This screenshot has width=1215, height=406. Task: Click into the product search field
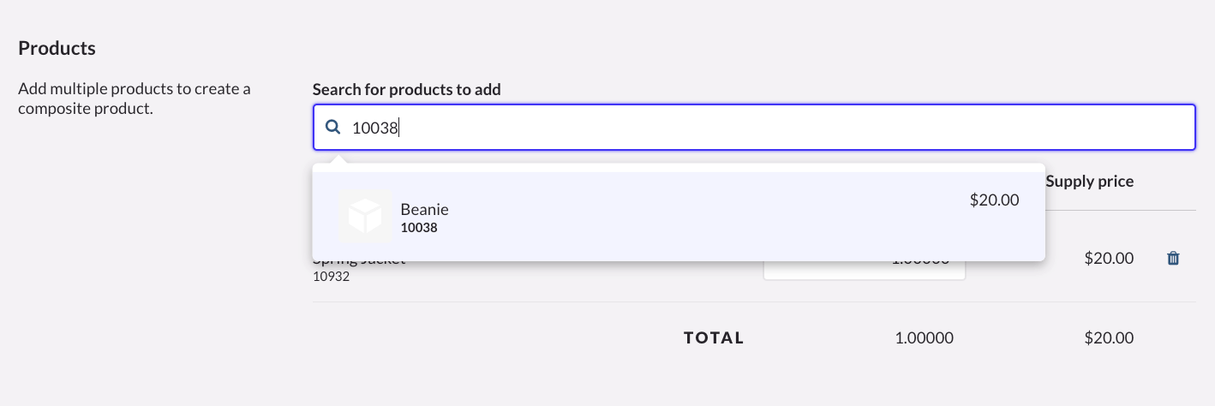click(x=754, y=128)
